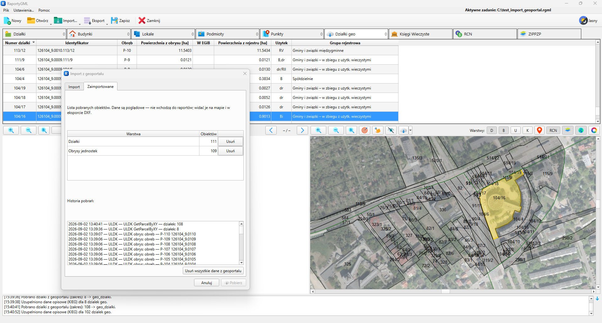Click map zoom-to-fit magnifier icon
602x323 pixels.
pyautogui.click(x=351, y=130)
